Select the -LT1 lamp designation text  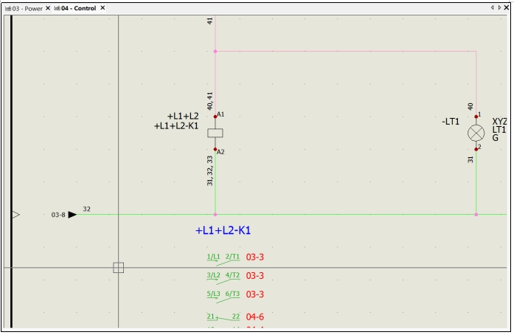tap(451, 122)
